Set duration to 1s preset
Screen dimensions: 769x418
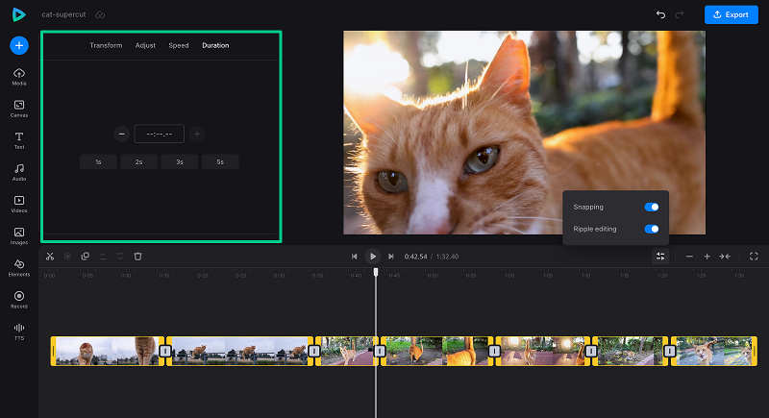coord(98,162)
